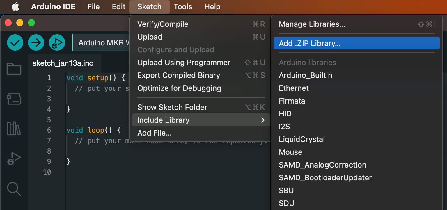
Task: Open the Search magnifier sidebar icon
Action: [x=14, y=189]
